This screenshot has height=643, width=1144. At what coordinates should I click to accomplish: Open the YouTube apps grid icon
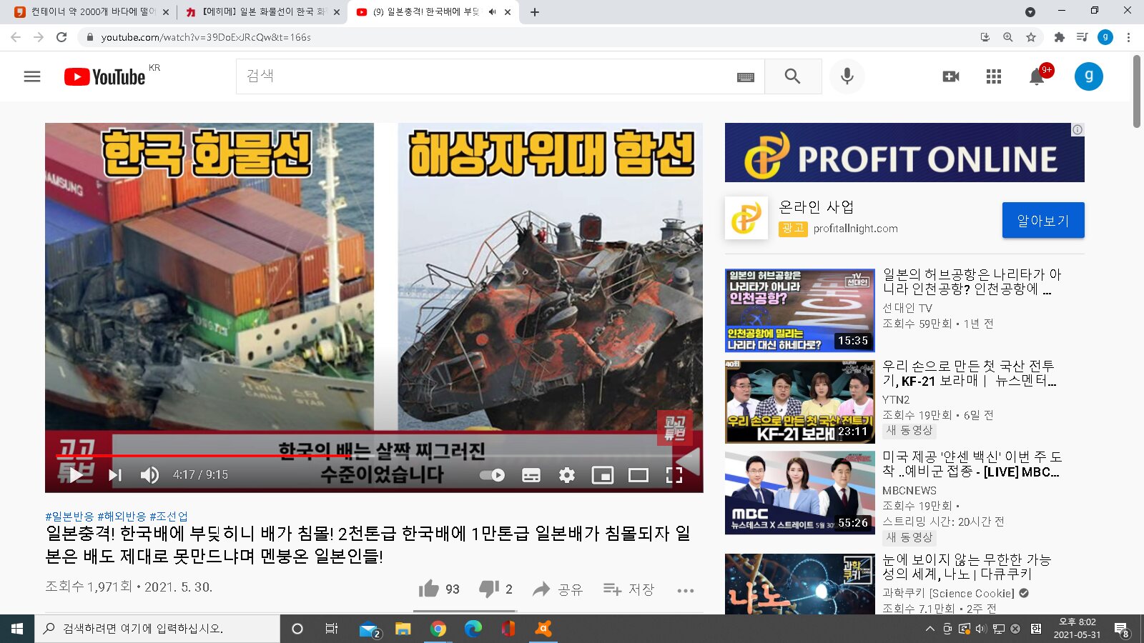tap(993, 76)
